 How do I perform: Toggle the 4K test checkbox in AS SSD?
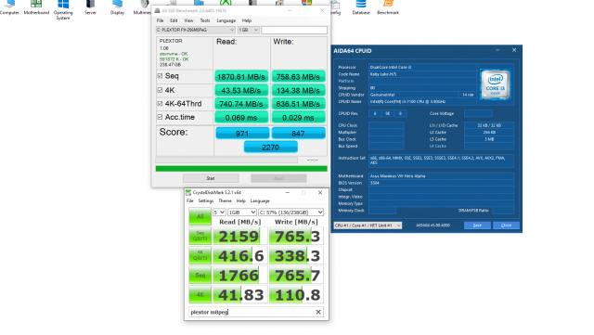pos(160,90)
